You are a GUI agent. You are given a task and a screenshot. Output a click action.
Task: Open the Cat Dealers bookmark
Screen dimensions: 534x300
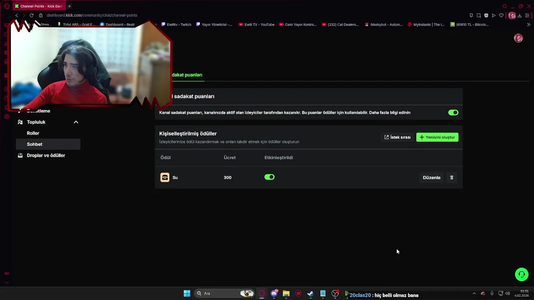(340, 25)
